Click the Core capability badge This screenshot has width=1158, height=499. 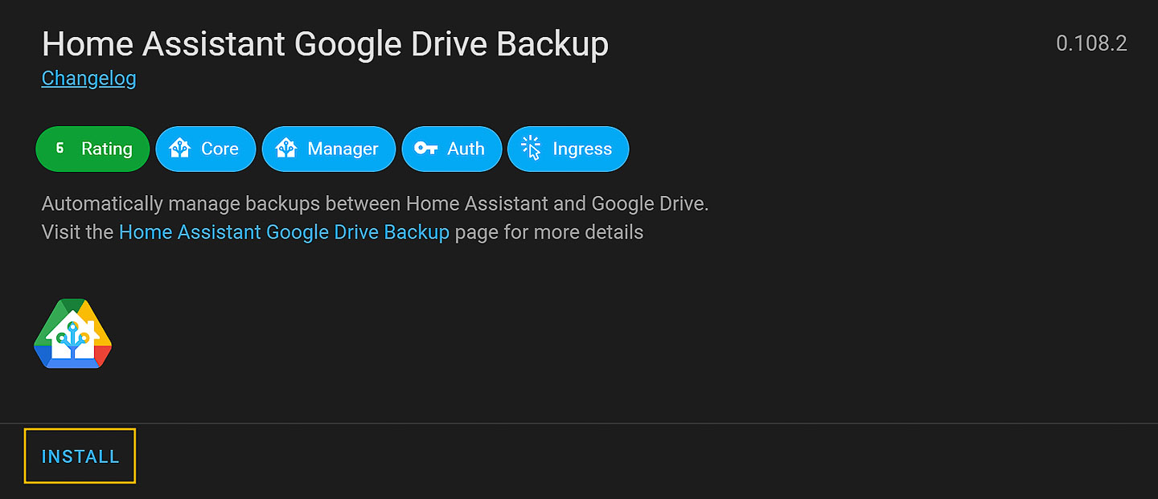coord(205,149)
